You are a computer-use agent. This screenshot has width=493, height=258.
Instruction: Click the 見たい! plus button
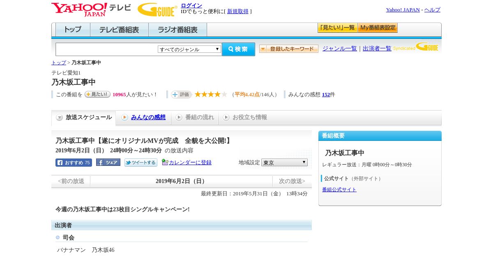[97, 94]
